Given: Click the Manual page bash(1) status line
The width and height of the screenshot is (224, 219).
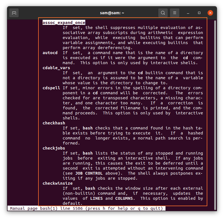Looking at the screenshot, I should [x=86, y=208].
